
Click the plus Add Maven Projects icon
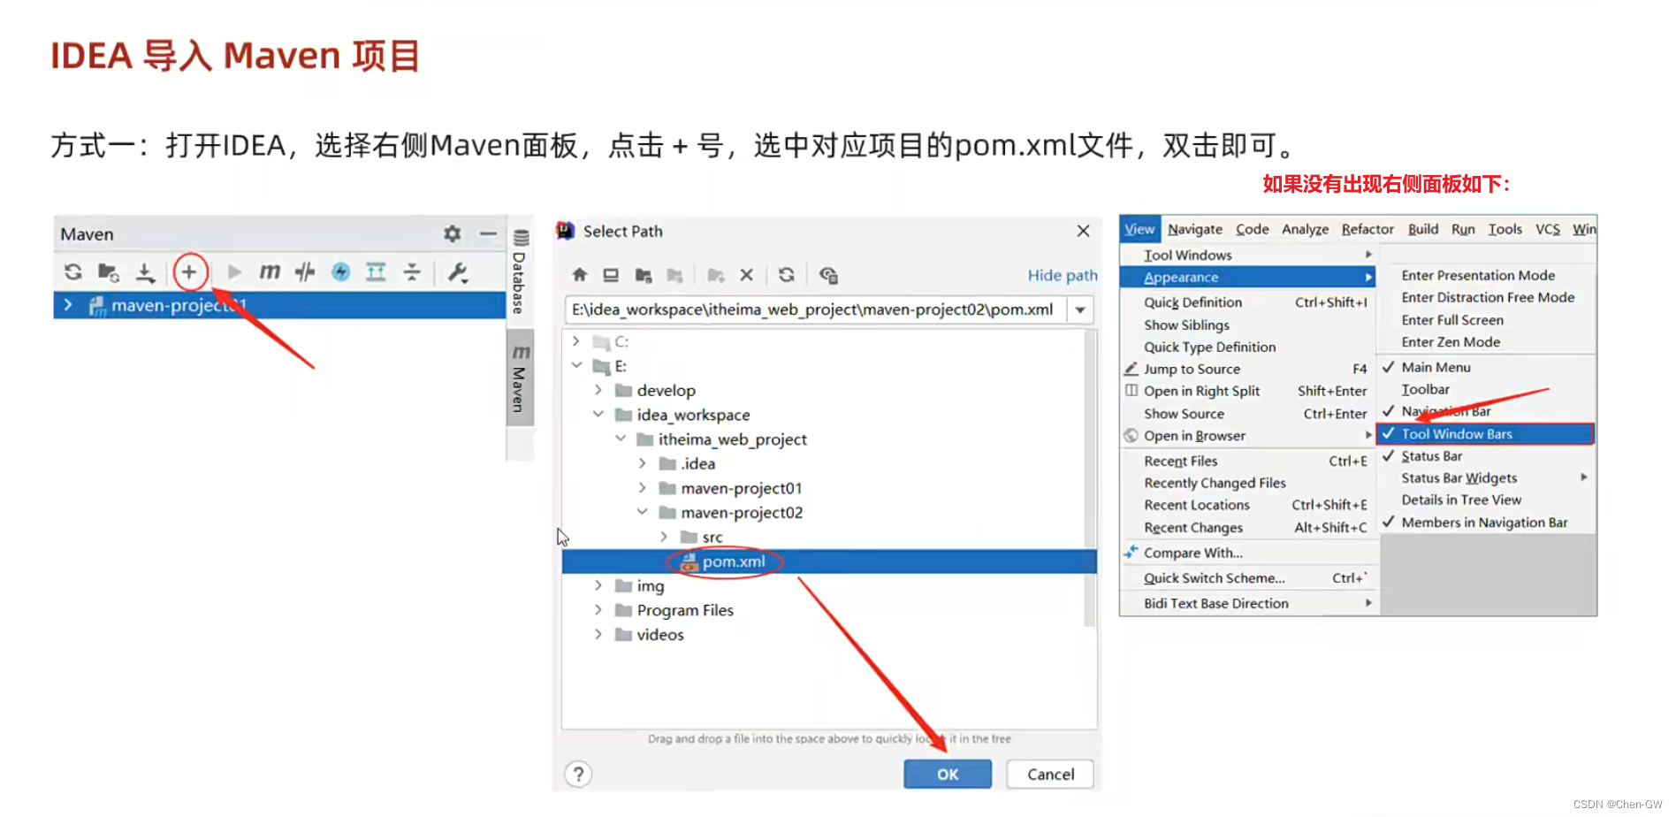[189, 272]
